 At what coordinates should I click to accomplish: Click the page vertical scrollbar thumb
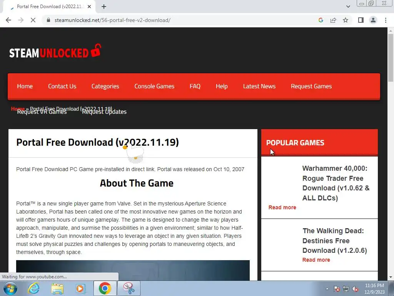pos(391,57)
